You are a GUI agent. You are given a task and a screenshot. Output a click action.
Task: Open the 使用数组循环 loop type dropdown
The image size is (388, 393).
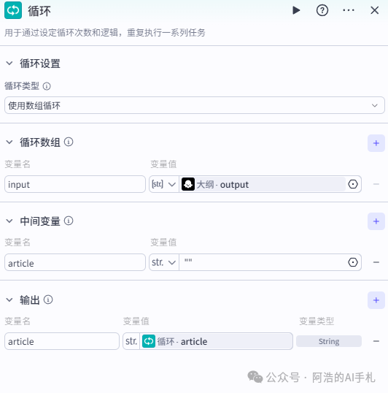195,105
